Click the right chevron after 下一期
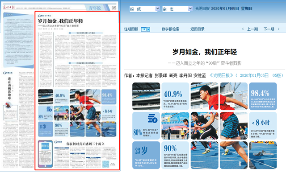Screen dimensions: 286x173 click(278, 29)
